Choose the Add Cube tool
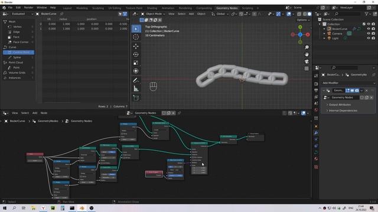 click(136, 98)
